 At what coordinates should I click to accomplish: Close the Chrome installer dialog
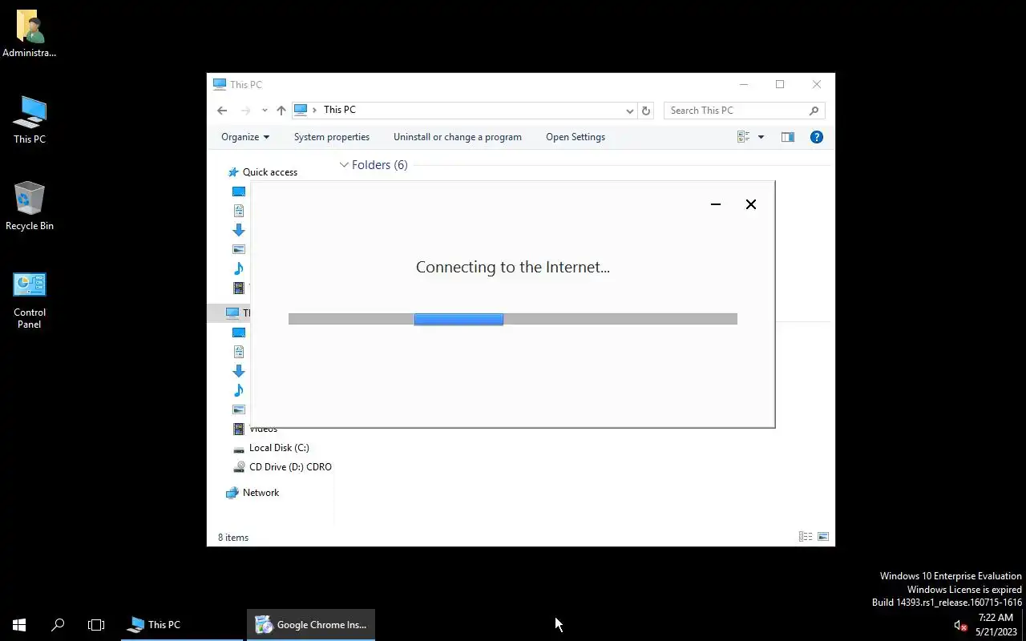[751, 204]
